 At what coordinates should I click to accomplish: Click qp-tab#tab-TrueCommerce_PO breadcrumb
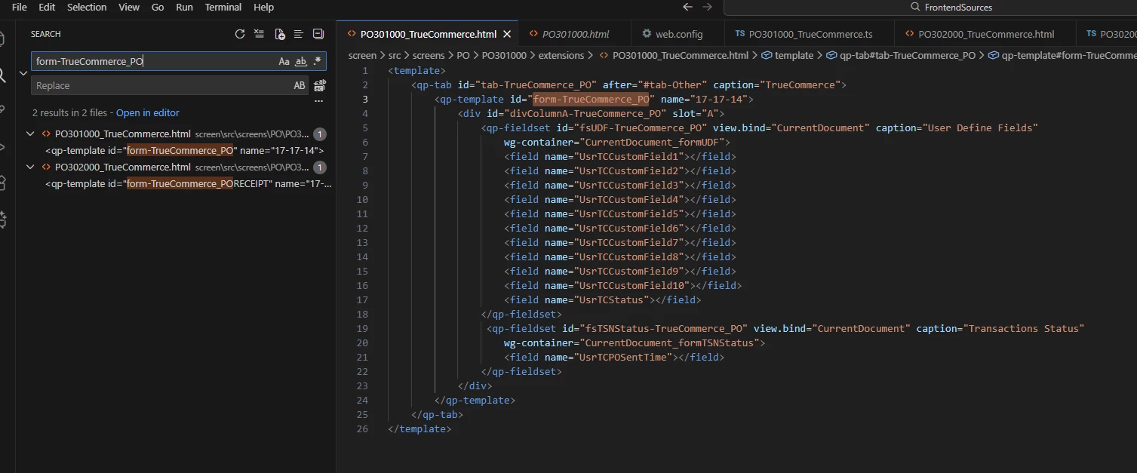tap(901, 55)
